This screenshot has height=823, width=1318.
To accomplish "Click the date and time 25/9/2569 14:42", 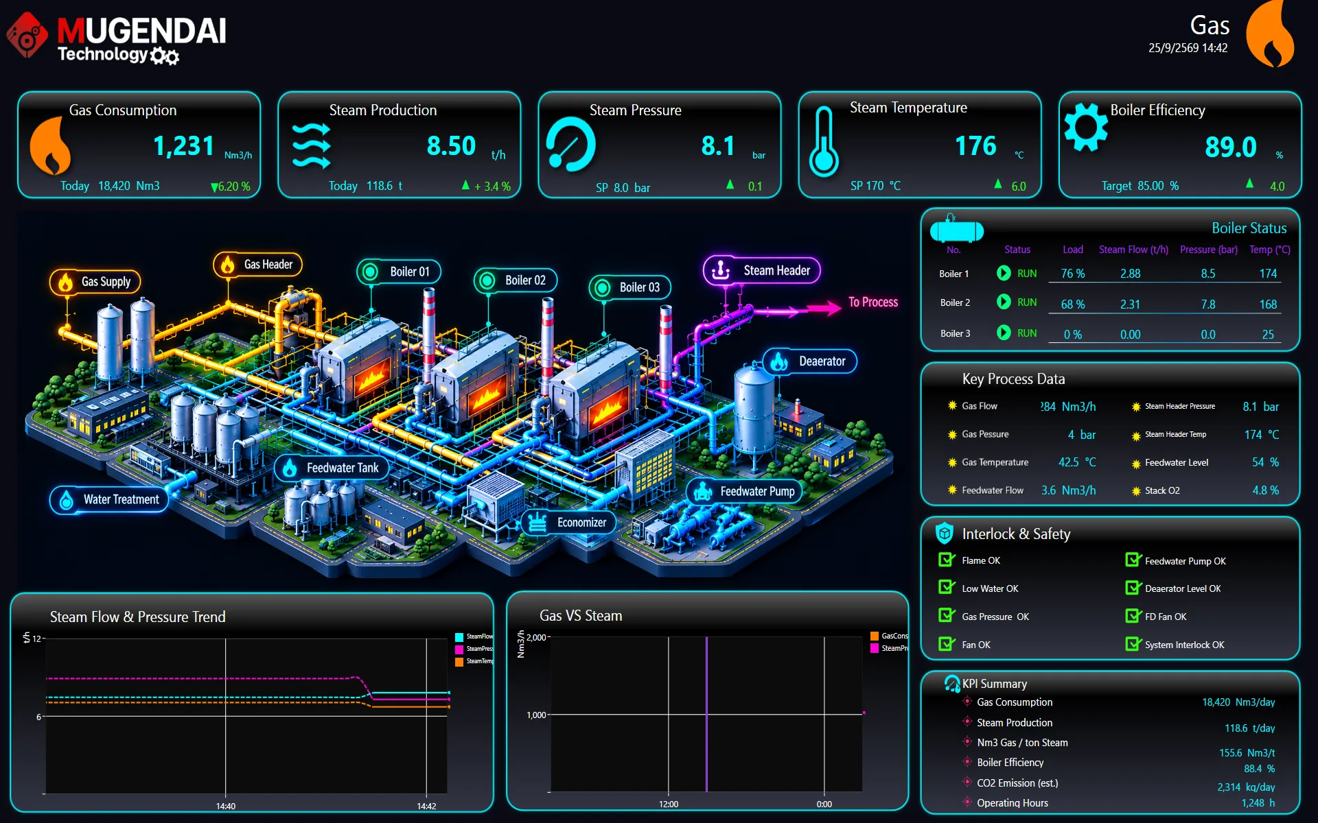I will (x=1188, y=48).
